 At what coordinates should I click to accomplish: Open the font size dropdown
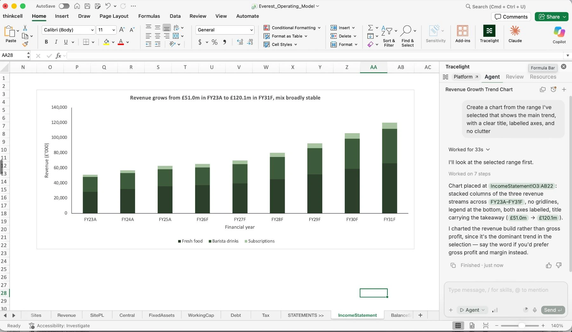tap(113, 30)
